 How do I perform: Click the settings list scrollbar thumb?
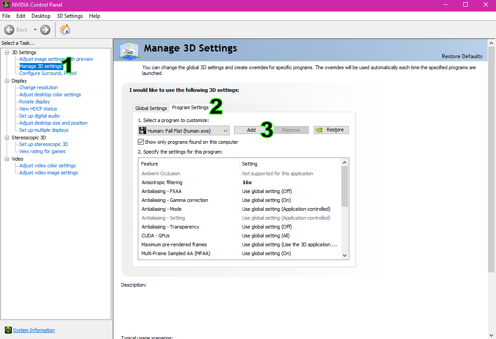345,186
